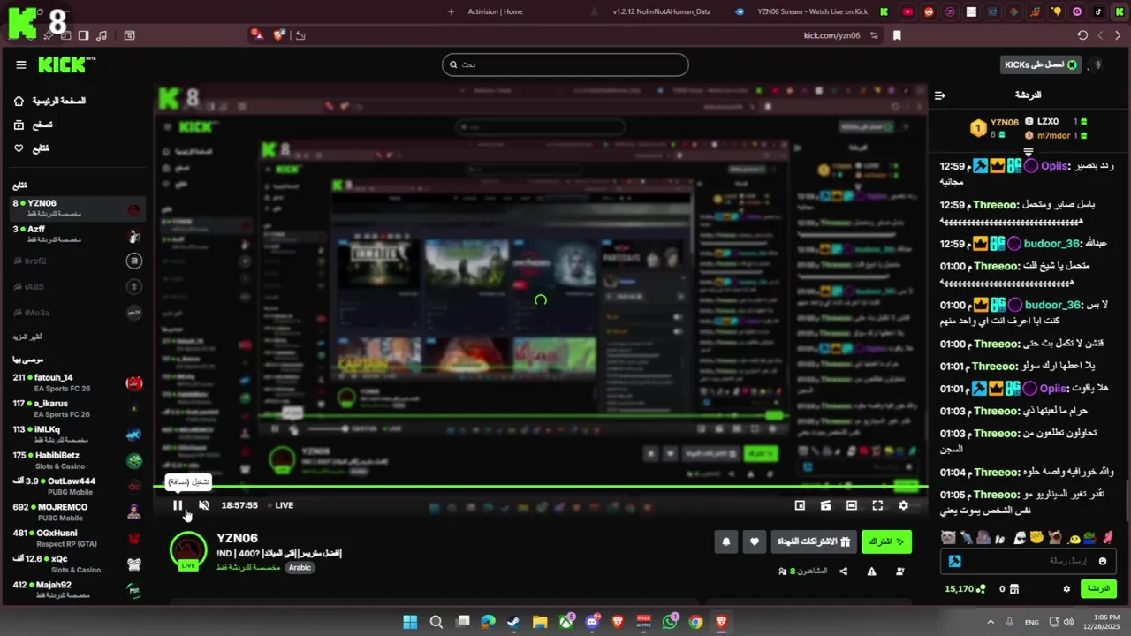The image size is (1131, 636).
Task: Bookmark page icon in address bar
Action: point(897,35)
